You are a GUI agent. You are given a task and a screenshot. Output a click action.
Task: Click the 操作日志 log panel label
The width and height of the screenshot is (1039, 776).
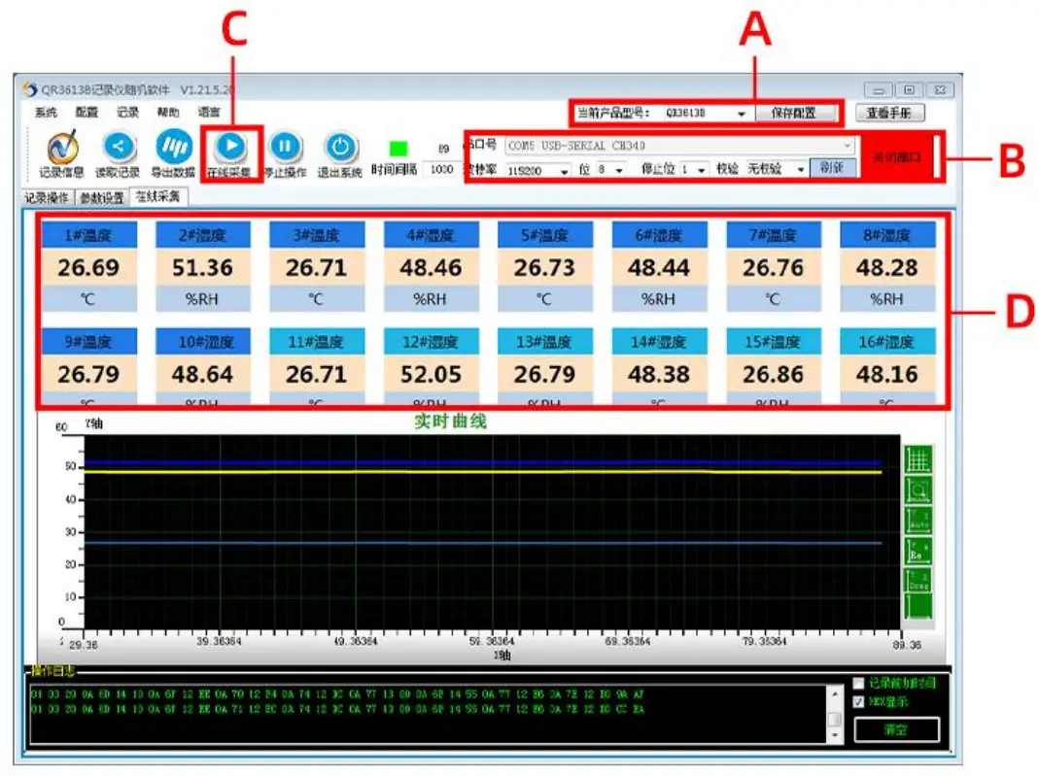coord(53,671)
